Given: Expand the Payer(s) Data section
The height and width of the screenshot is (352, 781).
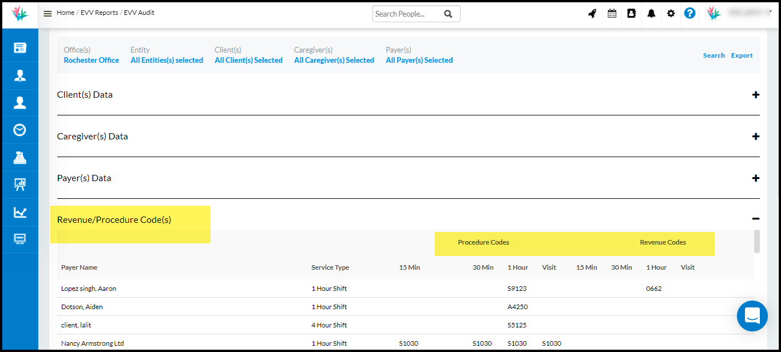Looking at the screenshot, I should 755,178.
